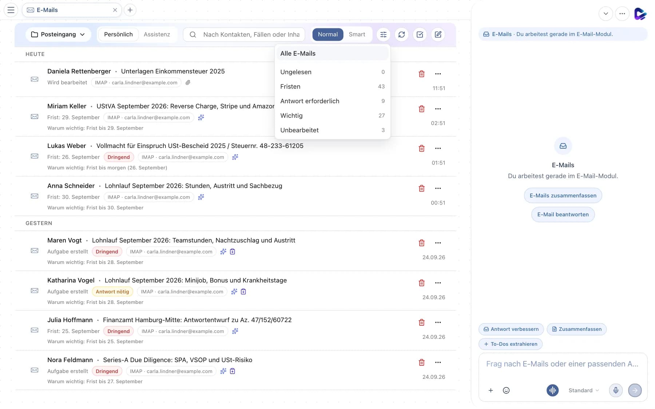
Task: Click E-Mail beantworten suggestion
Action: pyautogui.click(x=563, y=214)
